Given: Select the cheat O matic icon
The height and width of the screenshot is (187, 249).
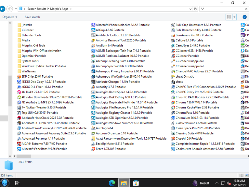Looking at the screenshot, I should (173, 77).
